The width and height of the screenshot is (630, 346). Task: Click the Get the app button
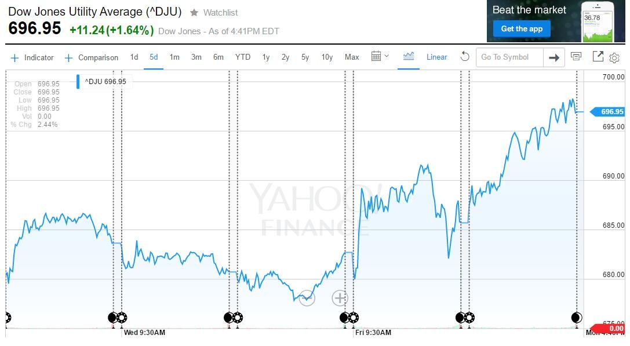(522, 29)
